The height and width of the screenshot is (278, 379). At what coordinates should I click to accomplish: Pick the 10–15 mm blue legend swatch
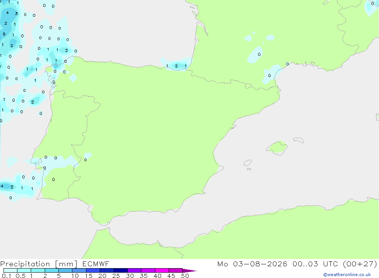[x=79, y=270]
